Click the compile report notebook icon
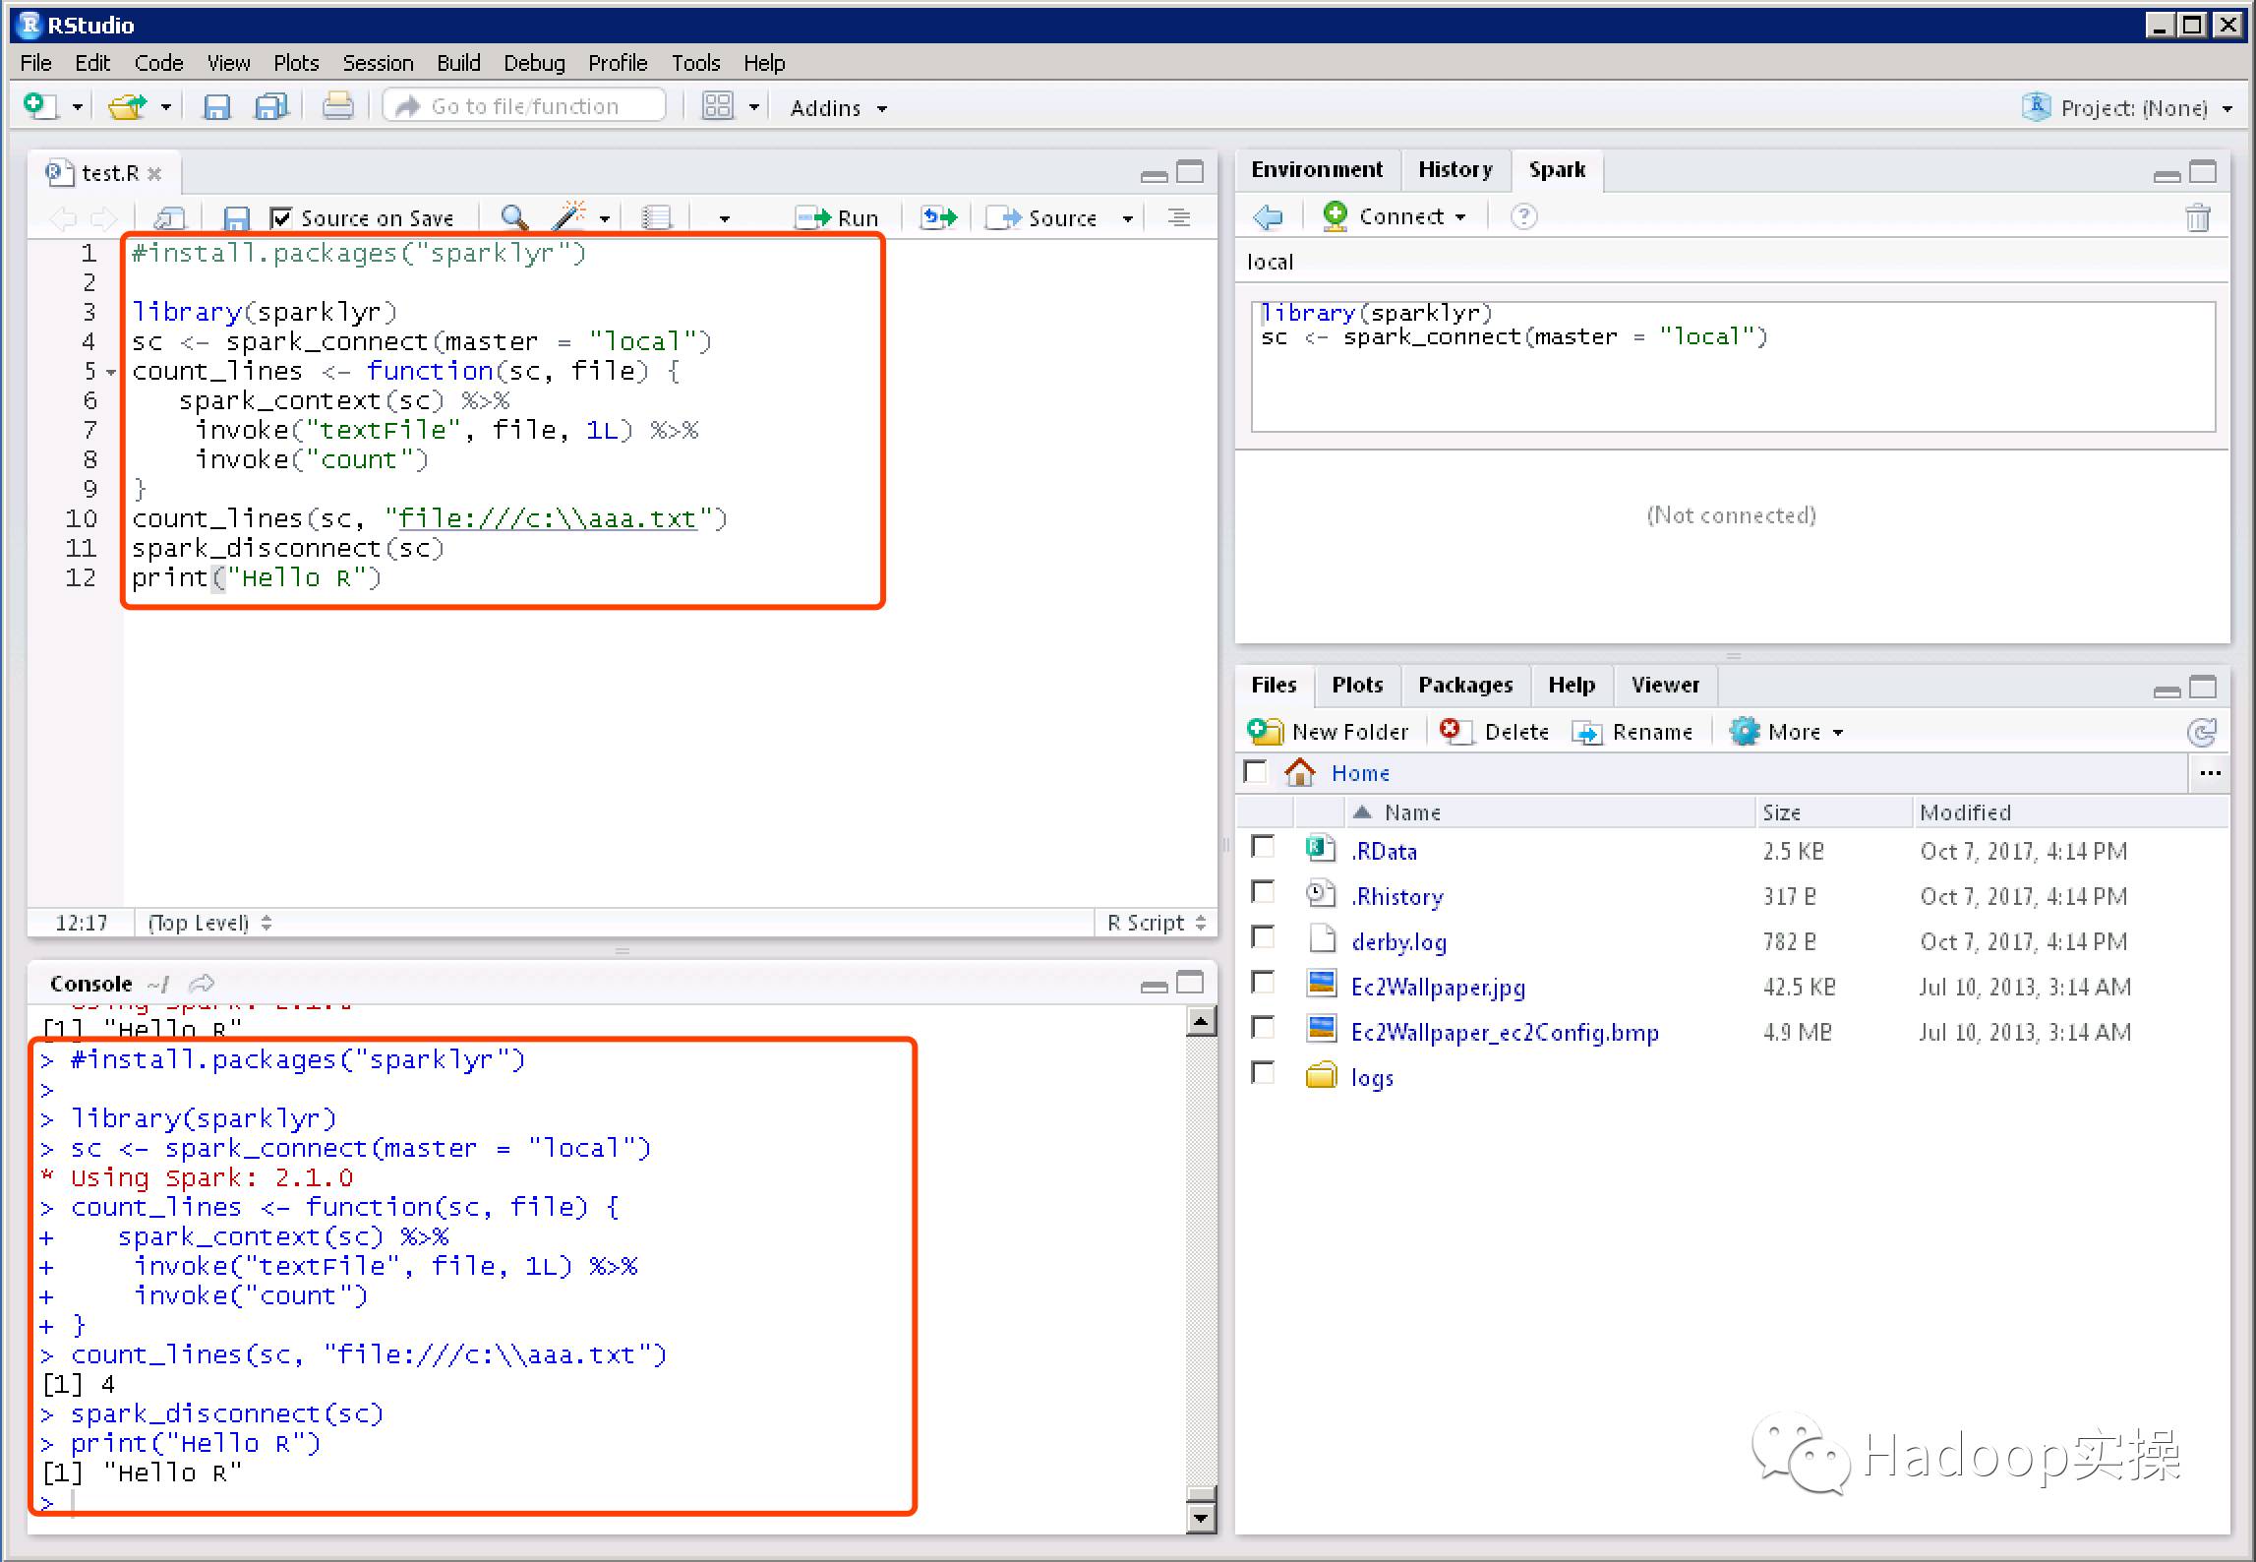Viewport: 2256px width, 1562px height. pyautogui.click(x=656, y=217)
